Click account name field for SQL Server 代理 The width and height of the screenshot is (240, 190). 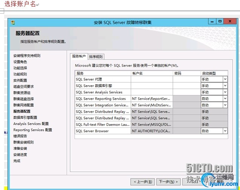[x=152, y=79]
